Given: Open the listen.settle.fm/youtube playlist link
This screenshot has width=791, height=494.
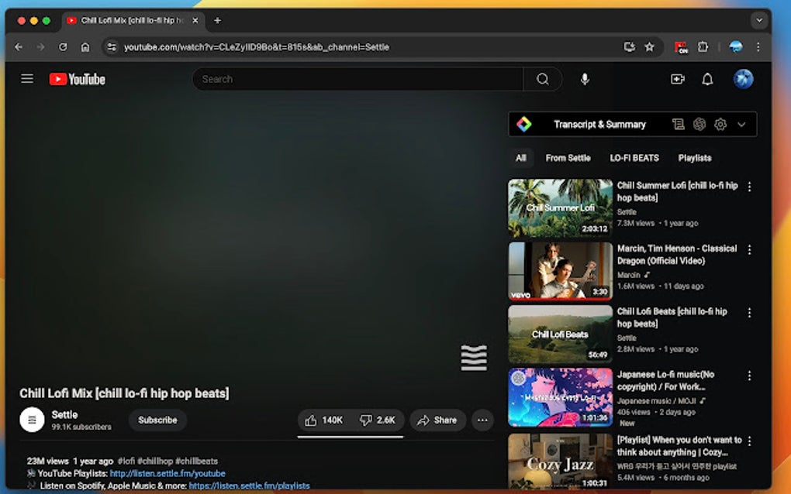Looking at the screenshot, I should (168, 472).
